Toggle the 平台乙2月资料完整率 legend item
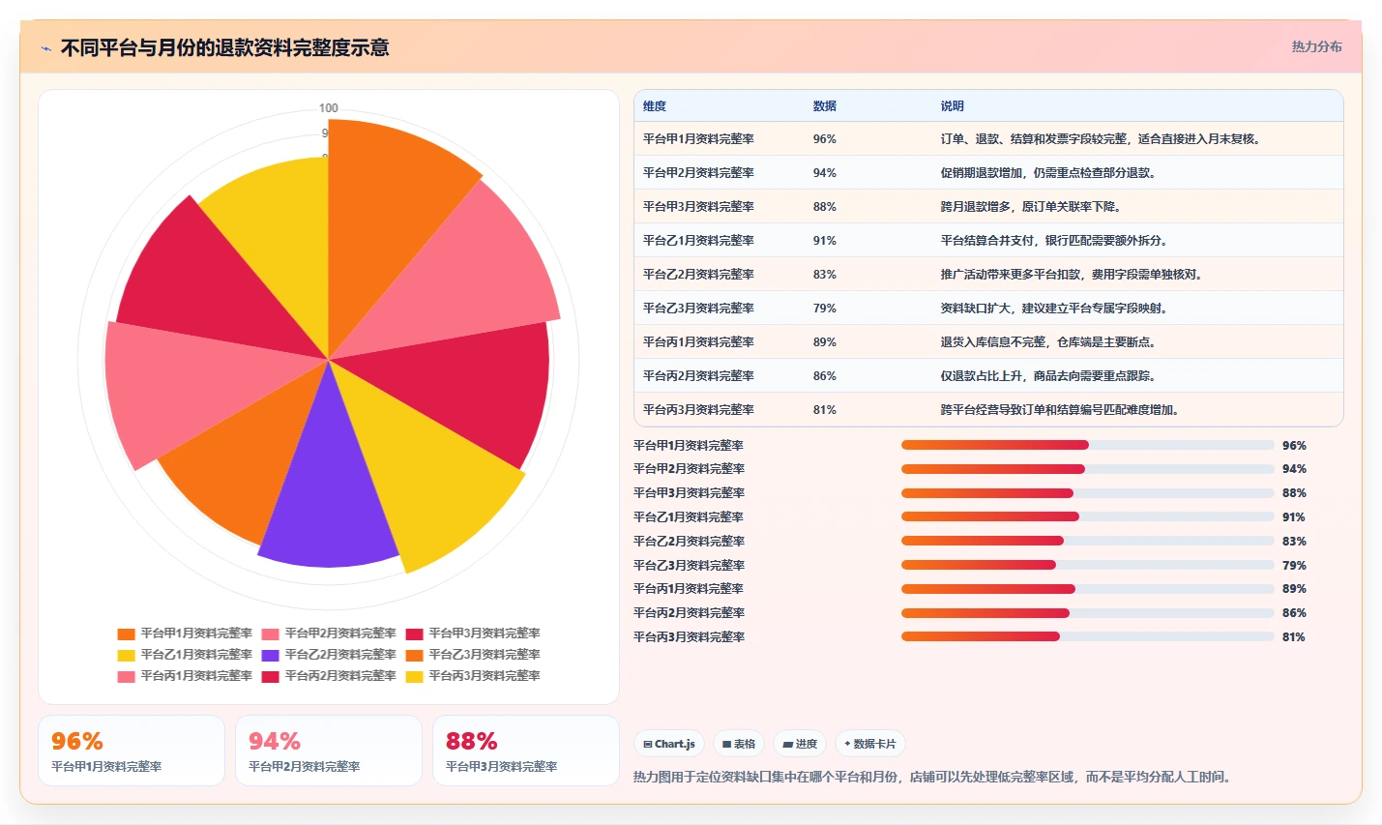Screen dimensions: 1382x825 pos(329,655)
